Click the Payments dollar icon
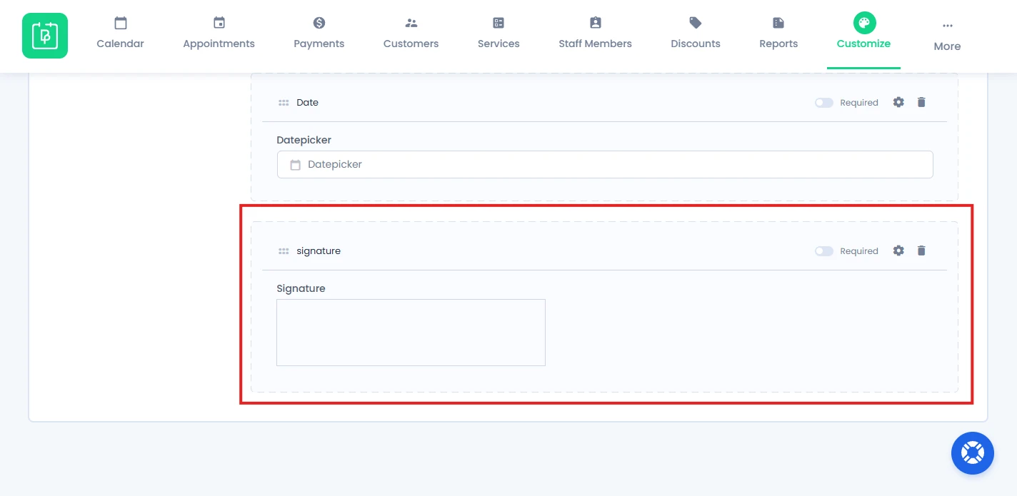 click(319, 23)
